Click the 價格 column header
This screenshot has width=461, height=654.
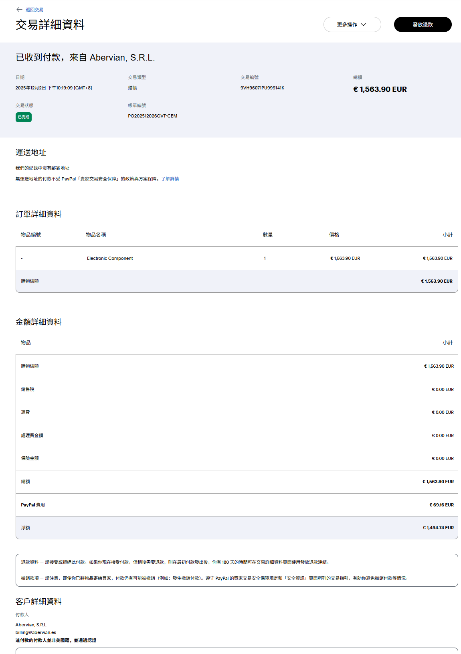[x=334, y=235]
